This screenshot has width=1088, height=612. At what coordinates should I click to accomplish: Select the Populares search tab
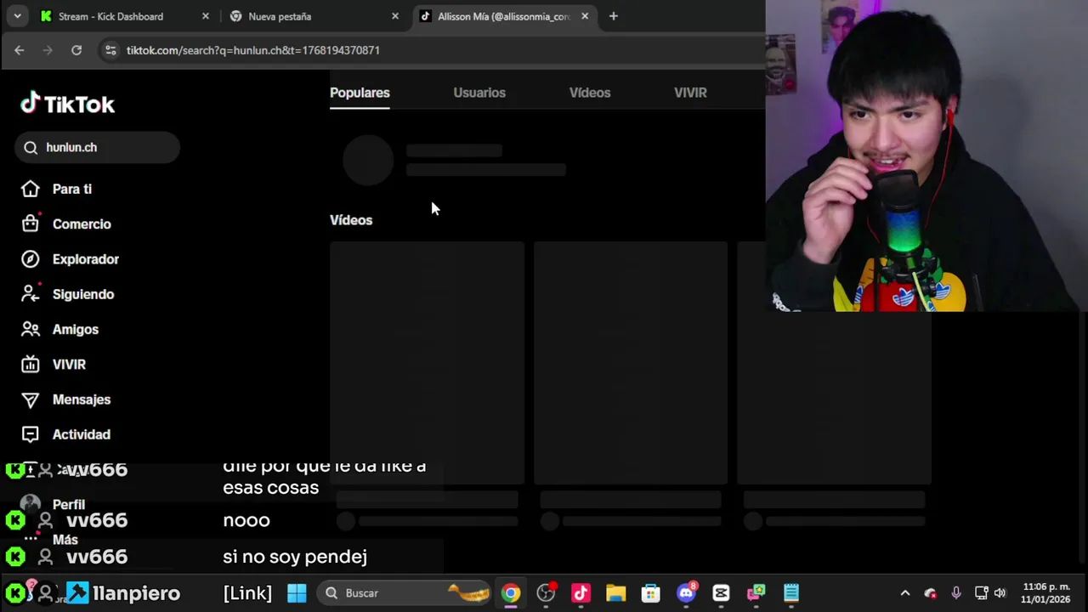[x=360, y=93]
